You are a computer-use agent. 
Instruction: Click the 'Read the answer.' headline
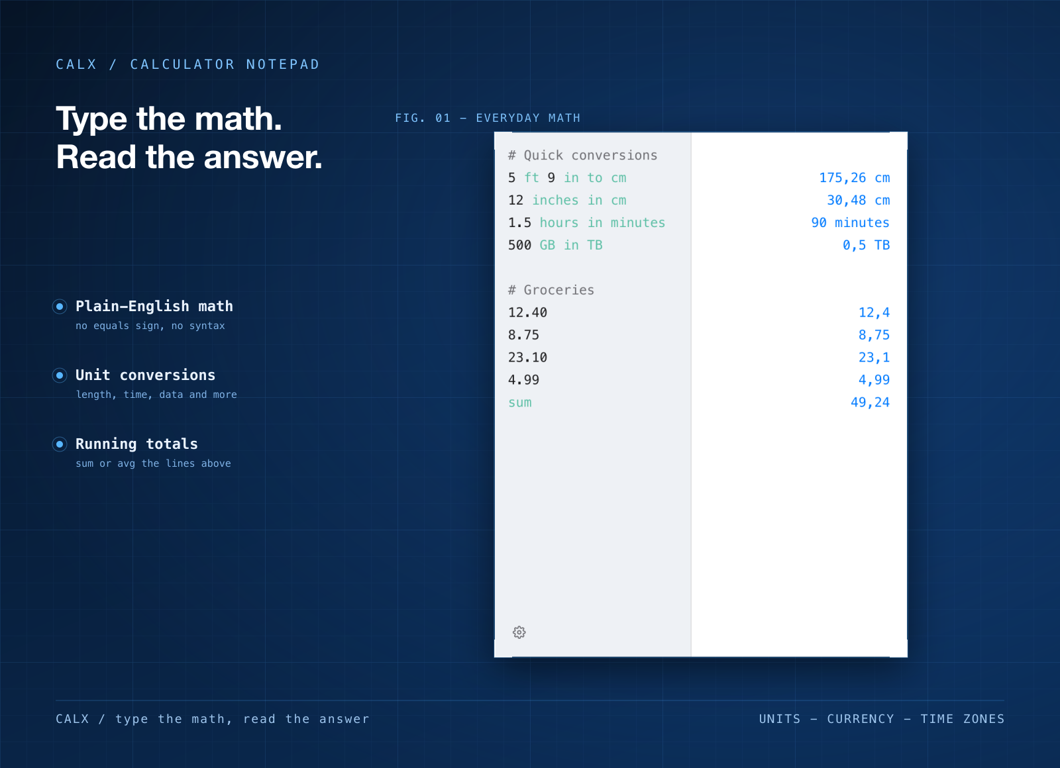(189, 158)
